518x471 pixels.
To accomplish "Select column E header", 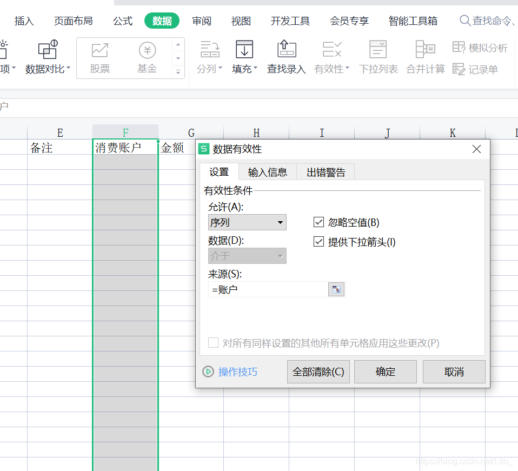I will click(x=60, y=132).
